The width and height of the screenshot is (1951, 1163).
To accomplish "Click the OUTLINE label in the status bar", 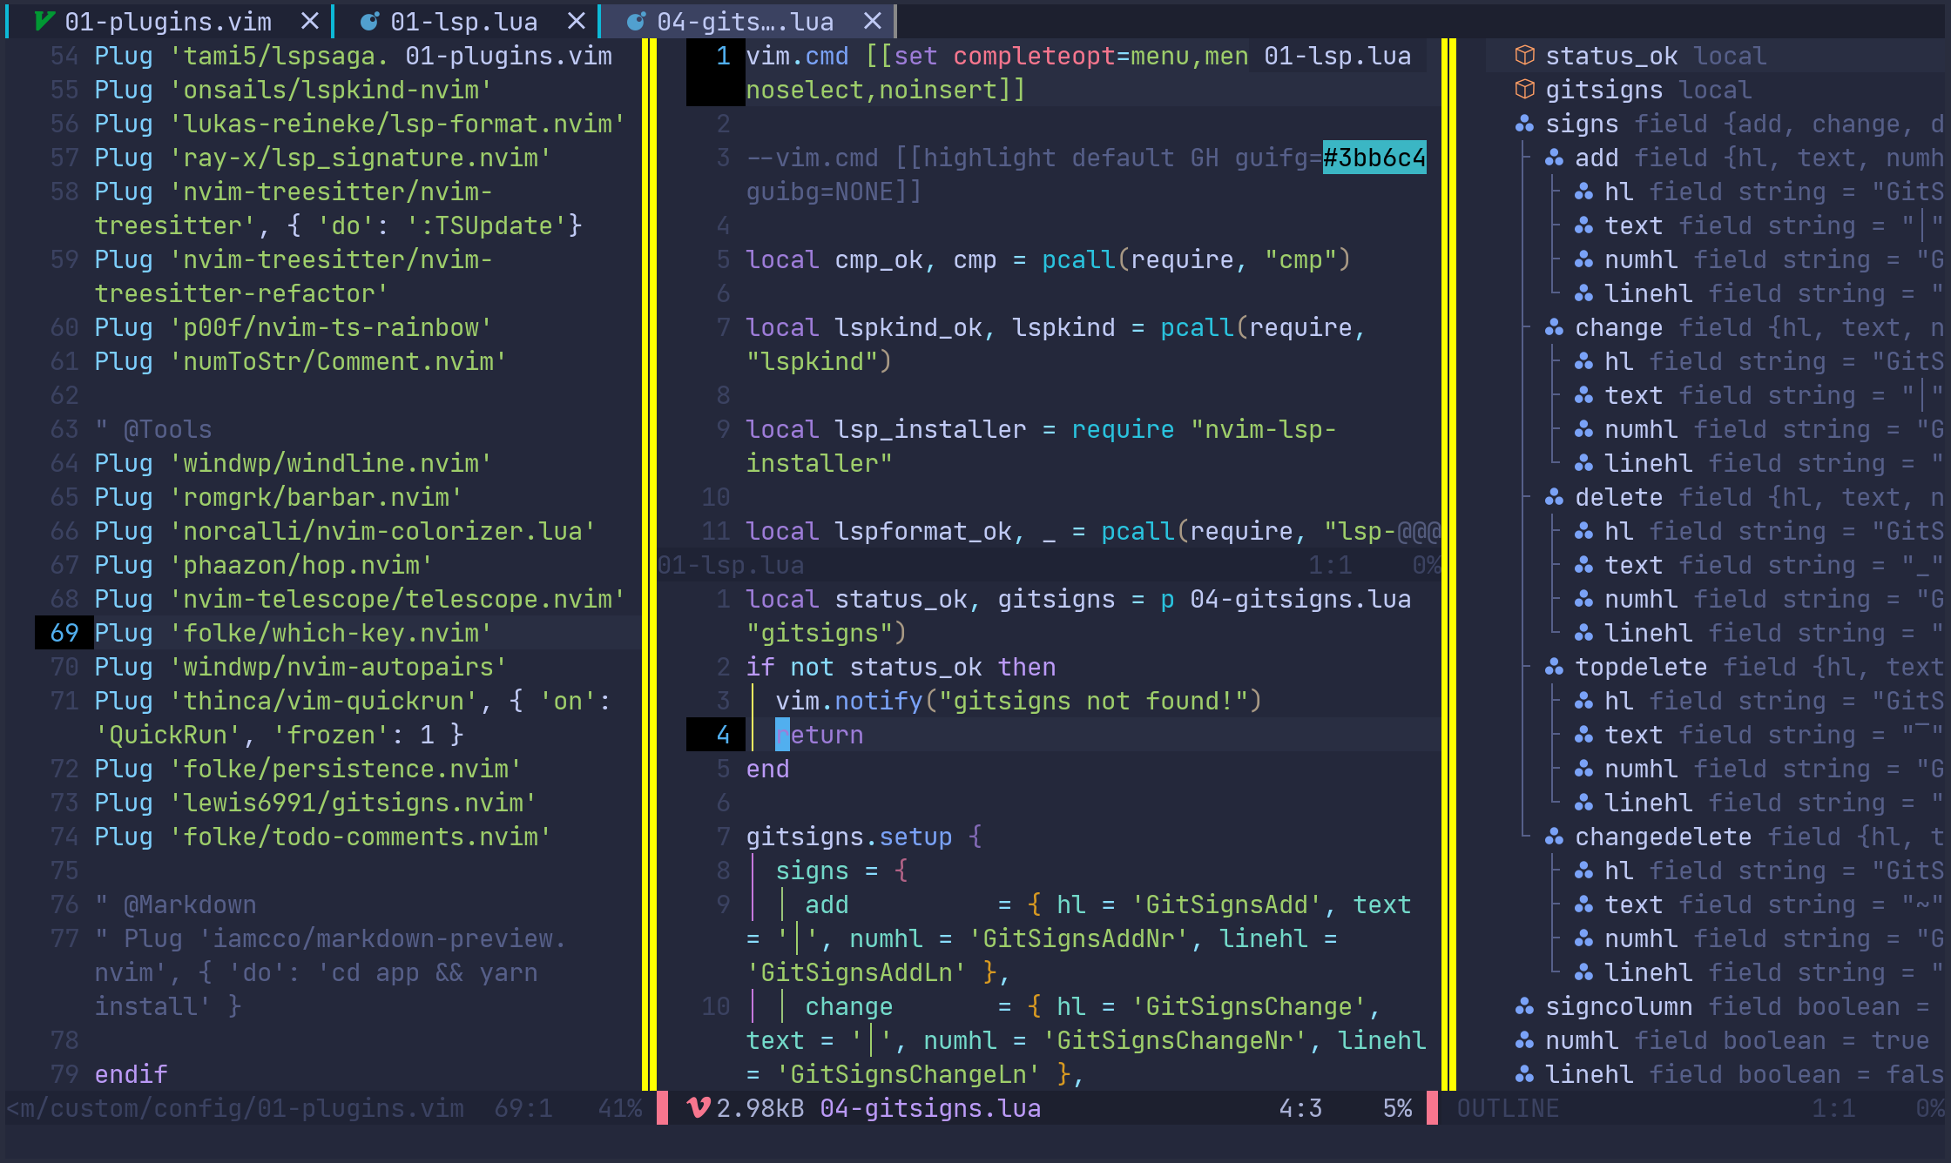I will coord(1508,1108).
